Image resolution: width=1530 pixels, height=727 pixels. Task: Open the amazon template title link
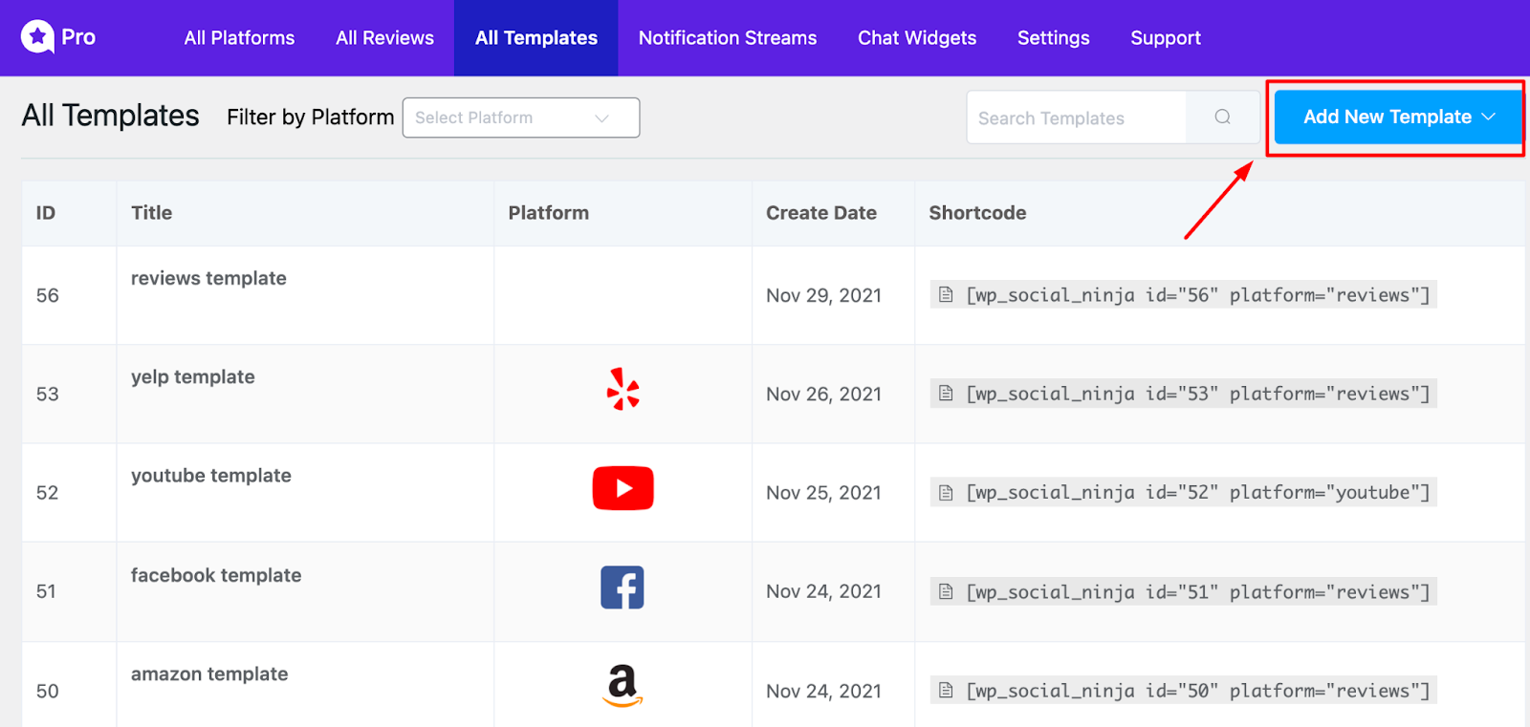click(209, 674)
